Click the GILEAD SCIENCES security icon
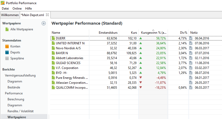 (x=53, y=63)
